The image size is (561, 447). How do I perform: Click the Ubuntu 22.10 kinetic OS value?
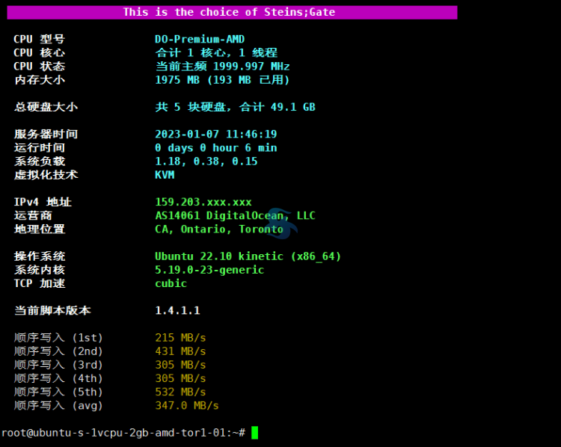point(248,256)
